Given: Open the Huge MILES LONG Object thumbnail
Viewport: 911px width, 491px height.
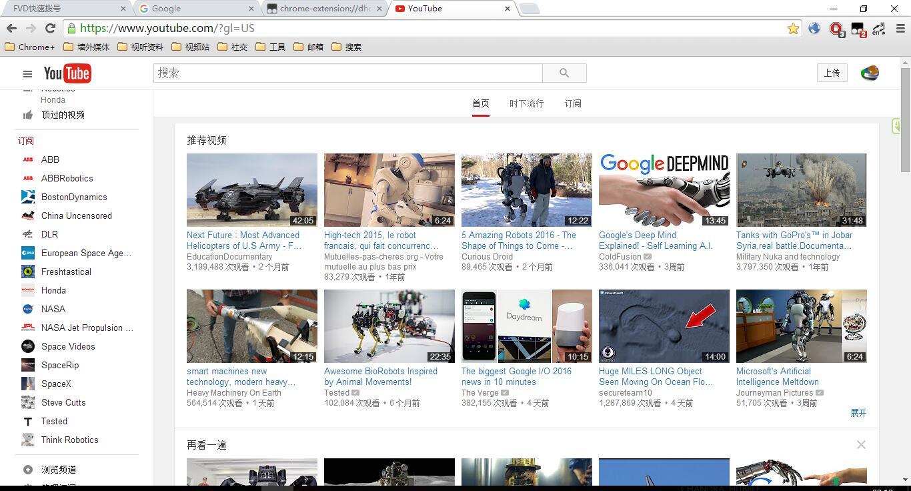Looking at the screenshot, I should click(664, 326).
